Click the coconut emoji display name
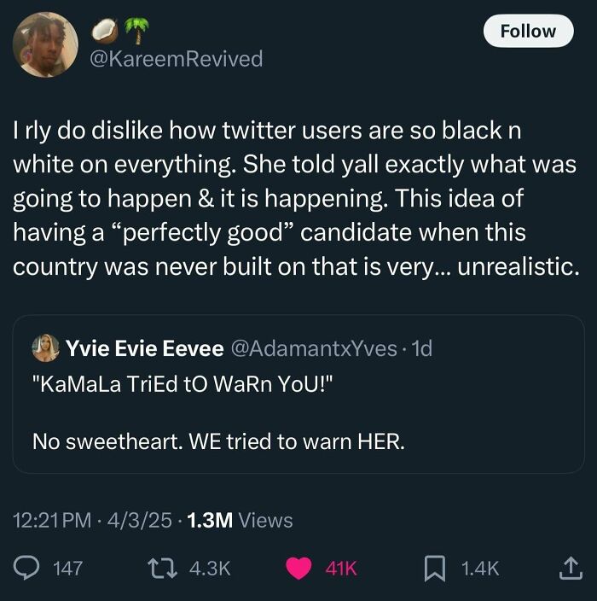Screen dimensions: 597x601 104,32
